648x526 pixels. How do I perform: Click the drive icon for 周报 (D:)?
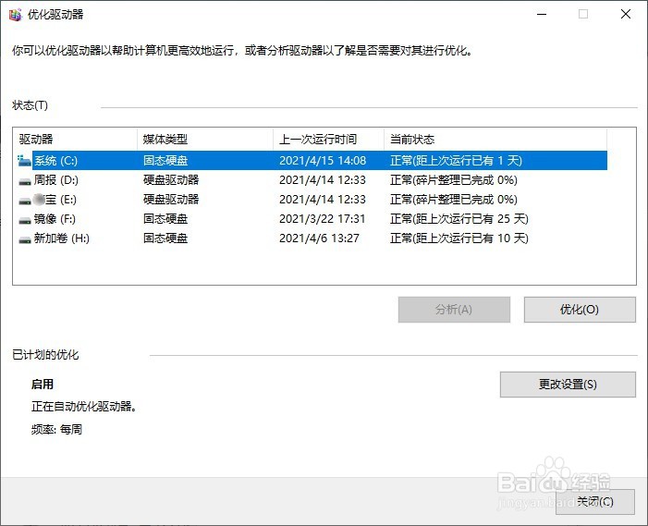[x=25, y=180]
